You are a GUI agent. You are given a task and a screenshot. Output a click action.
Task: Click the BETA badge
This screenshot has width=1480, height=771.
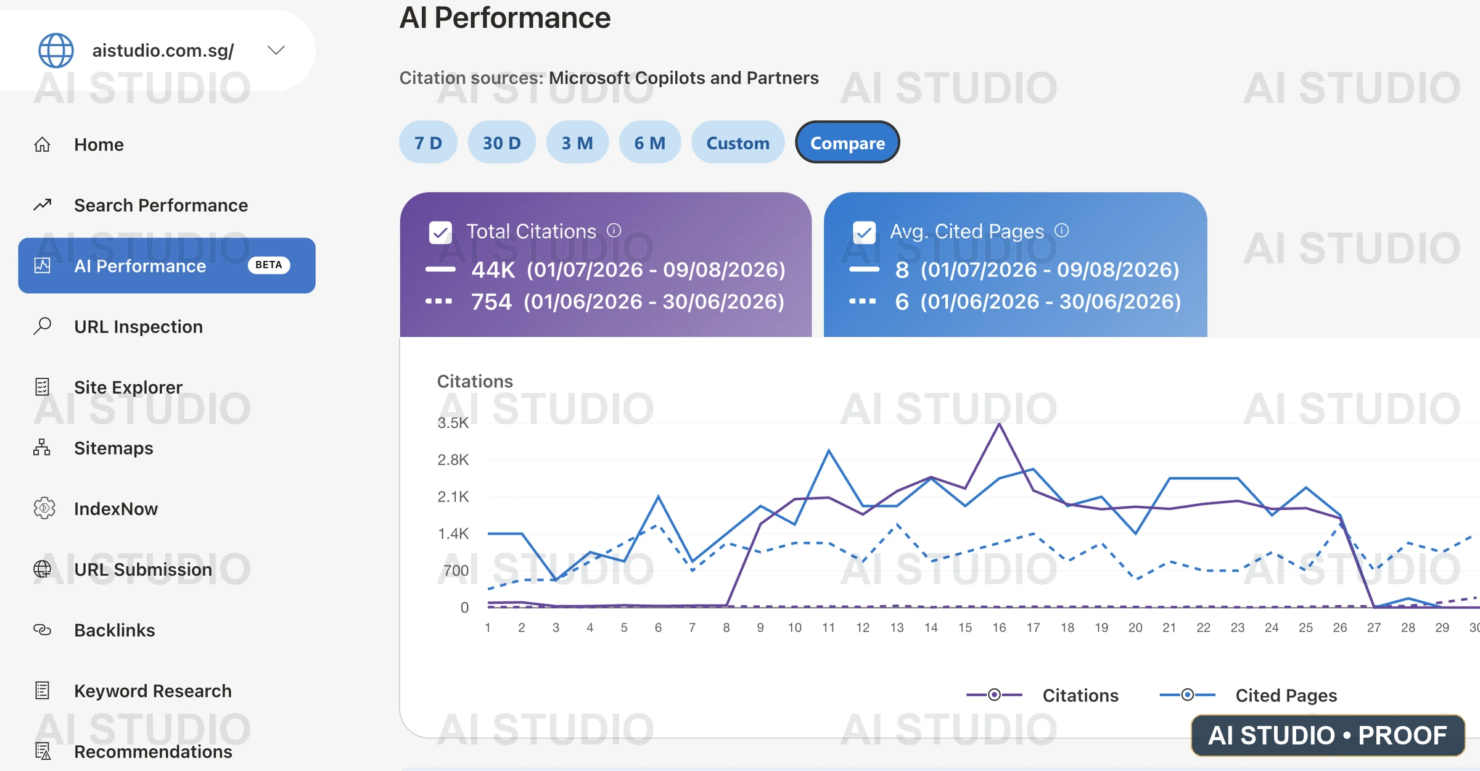pyautogui.click(x=268, y=265)
